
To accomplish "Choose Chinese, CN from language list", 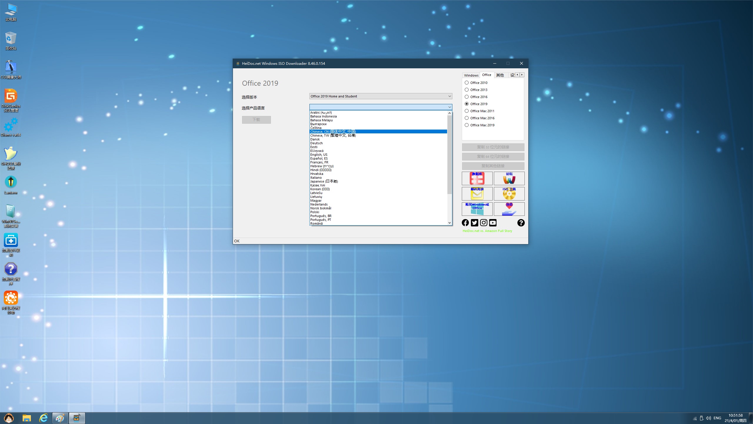I will (x=378, y=132).
